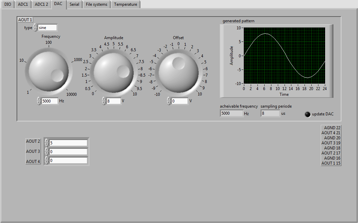This screenshot has height=223, width=358.
Task: Click the 5000 Hz frequency input field
Action: click(x=50, y=101)
